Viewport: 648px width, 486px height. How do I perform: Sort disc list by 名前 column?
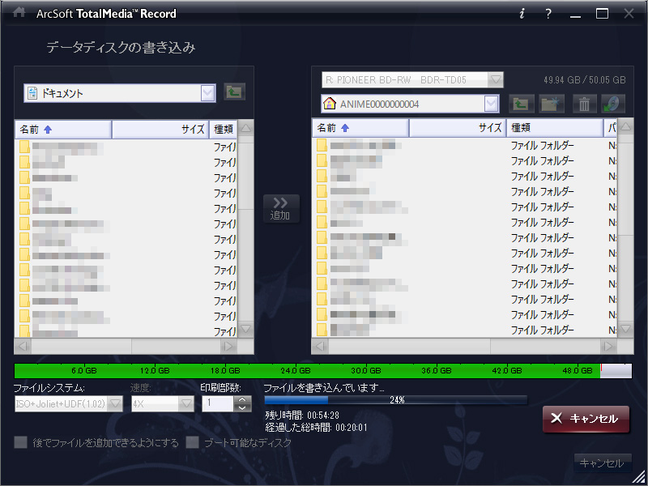360,128
